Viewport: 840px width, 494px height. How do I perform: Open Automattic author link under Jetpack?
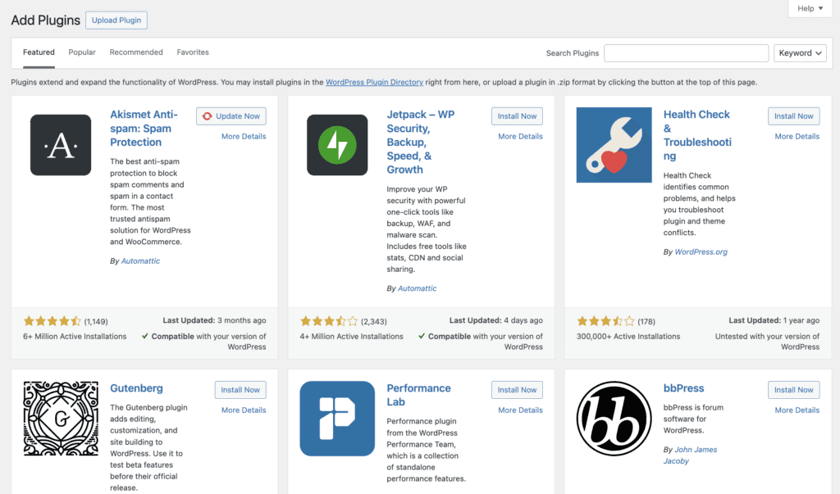click(418, 288)
